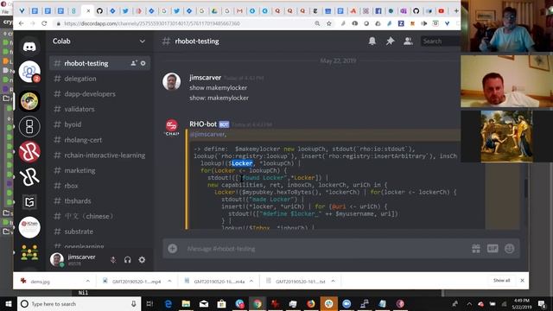
Task: Toggle member list icon
Action: 408,41
